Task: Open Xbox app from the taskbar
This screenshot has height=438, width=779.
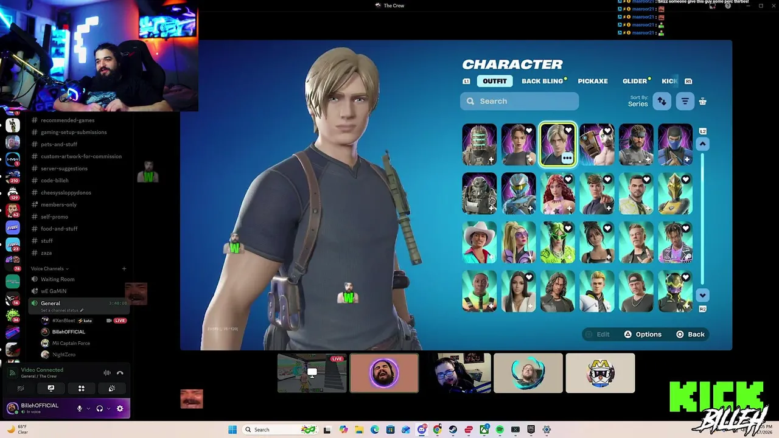Action: (484, 429)
